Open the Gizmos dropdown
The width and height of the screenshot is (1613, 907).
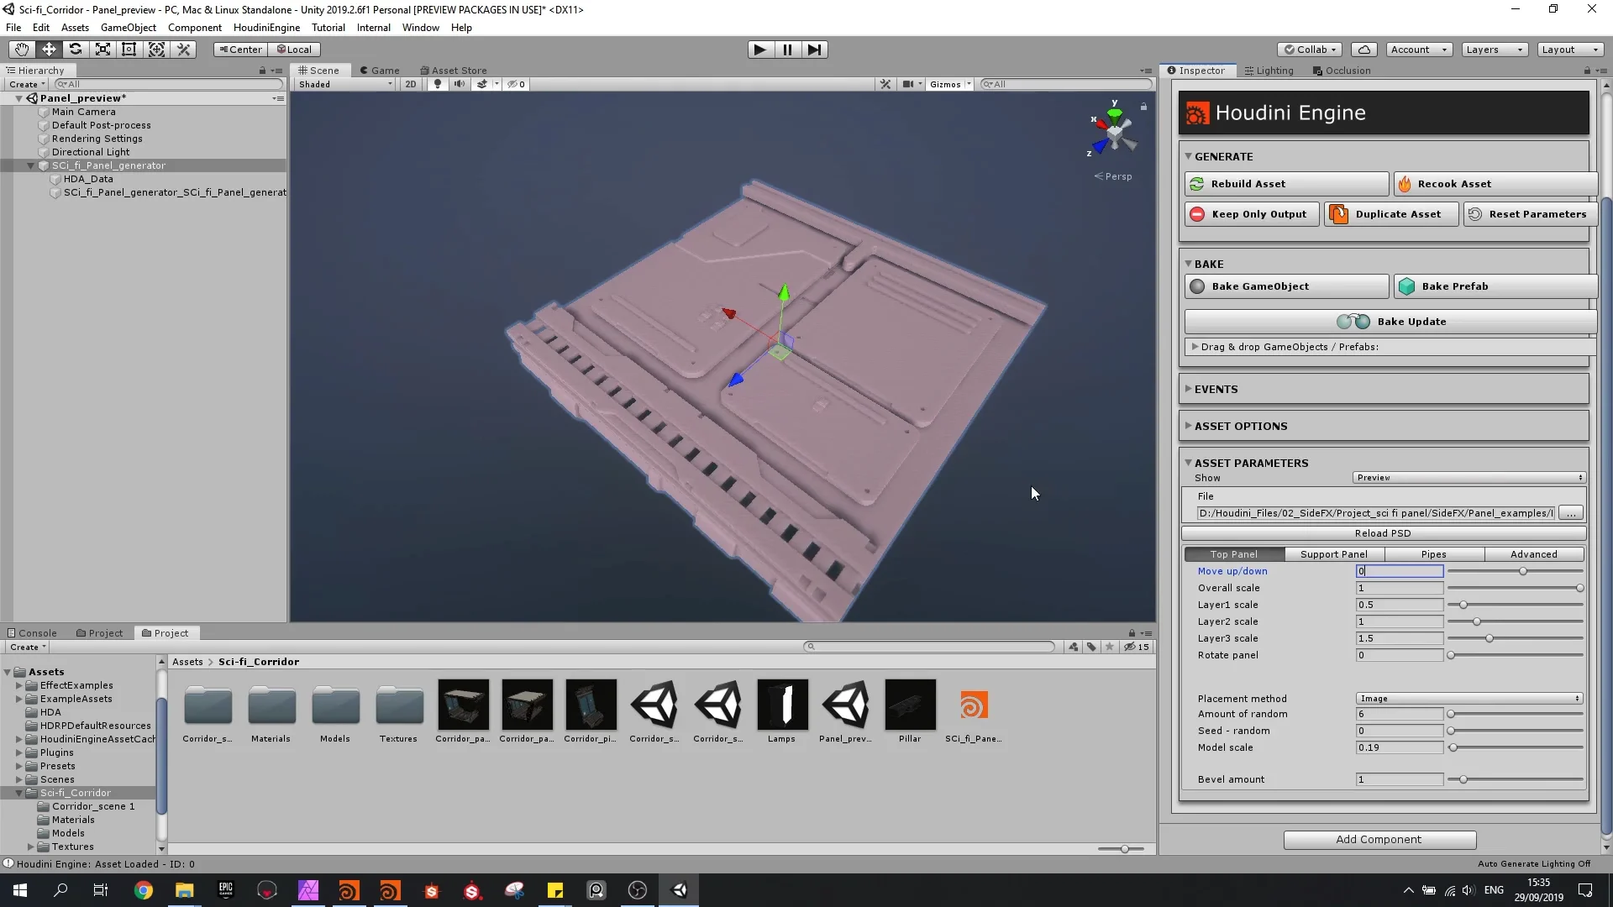[949, 84]
